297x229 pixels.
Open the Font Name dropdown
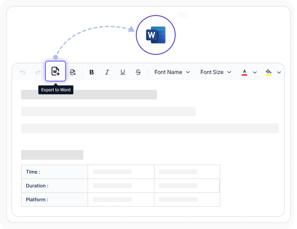(x=172, y=72)
